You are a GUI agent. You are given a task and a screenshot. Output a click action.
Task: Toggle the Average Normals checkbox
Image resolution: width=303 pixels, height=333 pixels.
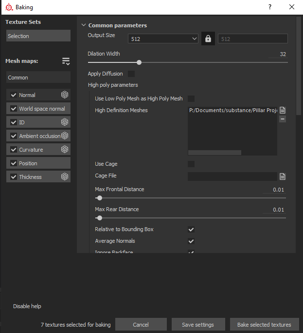pos(191,241)
